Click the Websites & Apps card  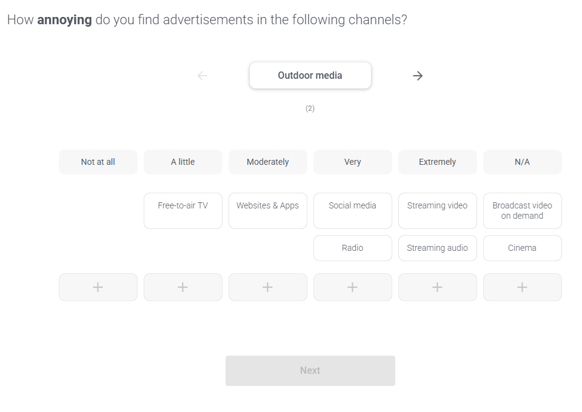(x=268, y=210)
